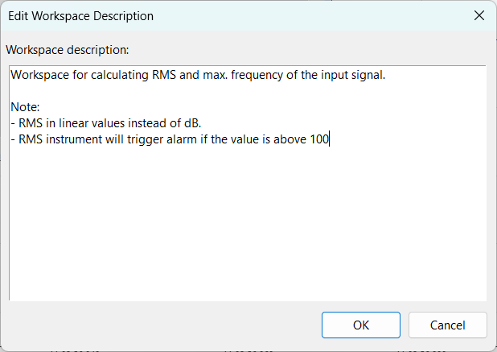Click the OK button
The width and height of the screenshot is (497, 352).
pyautogui.click(x=361, y=325)
